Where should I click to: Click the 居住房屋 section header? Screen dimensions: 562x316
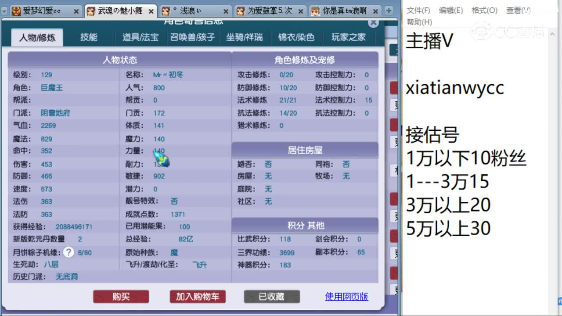(305, 150)
